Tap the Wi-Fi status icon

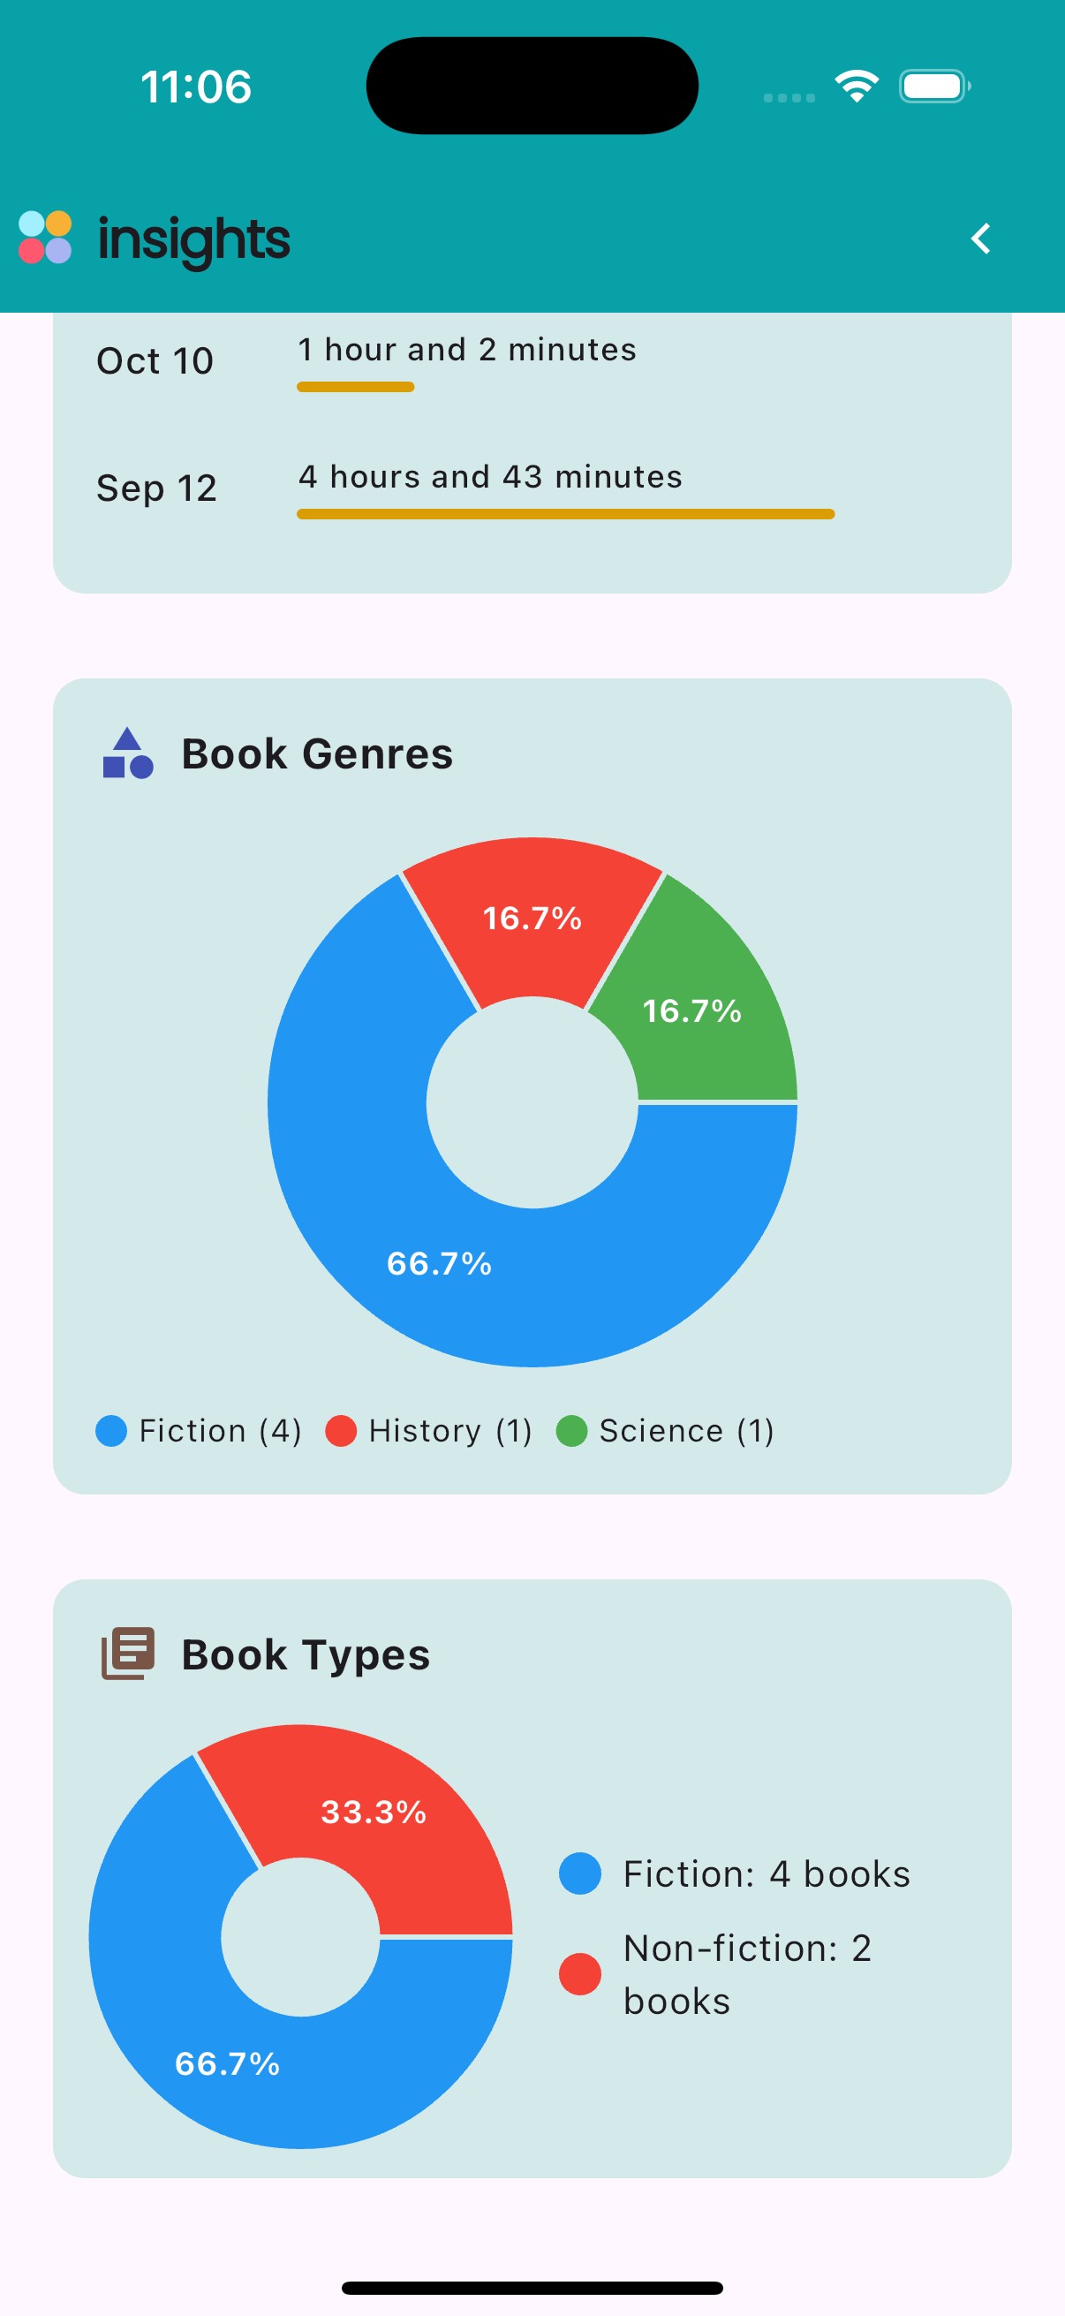(857, 87)
